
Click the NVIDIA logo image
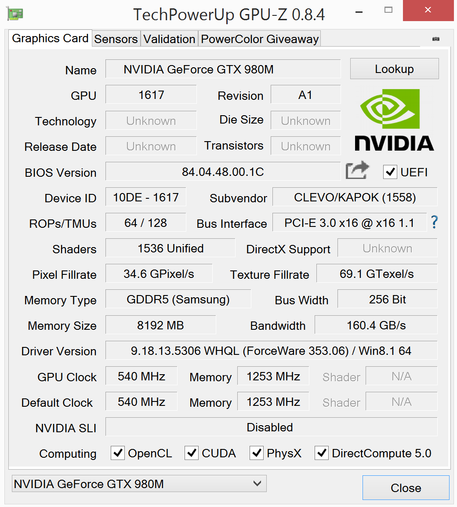coord(394,120)
